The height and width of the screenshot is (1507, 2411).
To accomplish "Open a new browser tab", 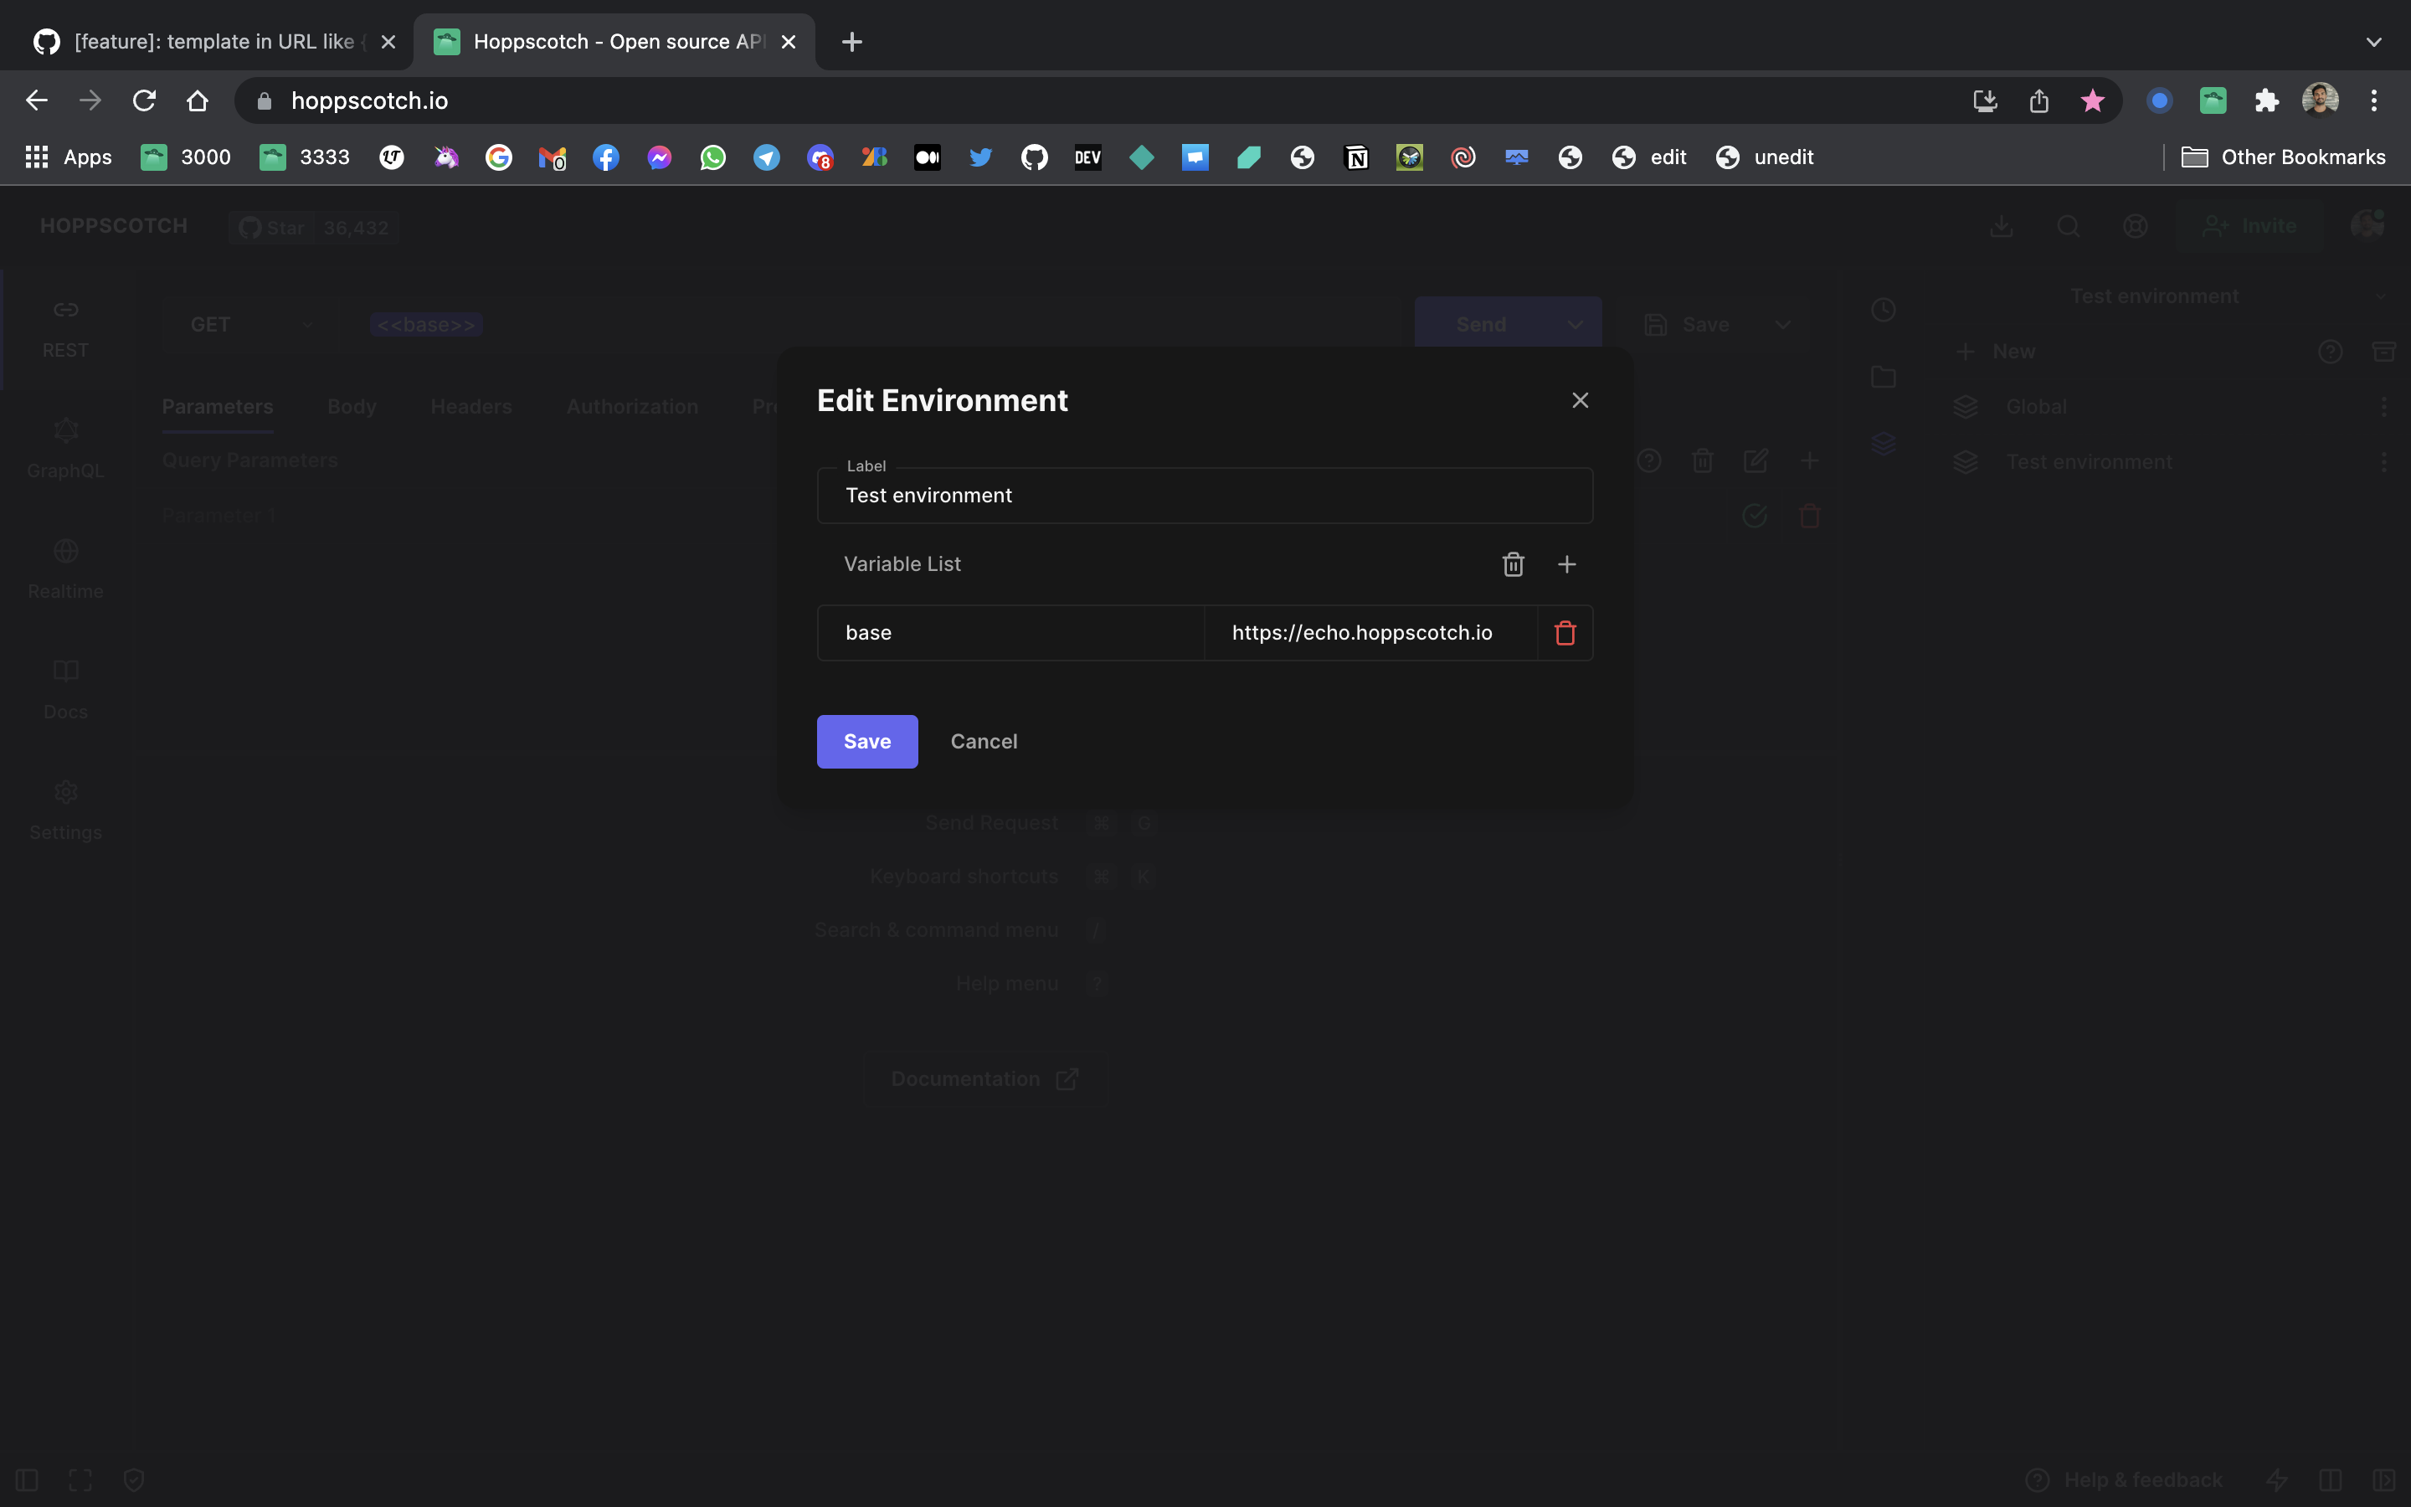I will pyautogui.click(x=851, y=42).
